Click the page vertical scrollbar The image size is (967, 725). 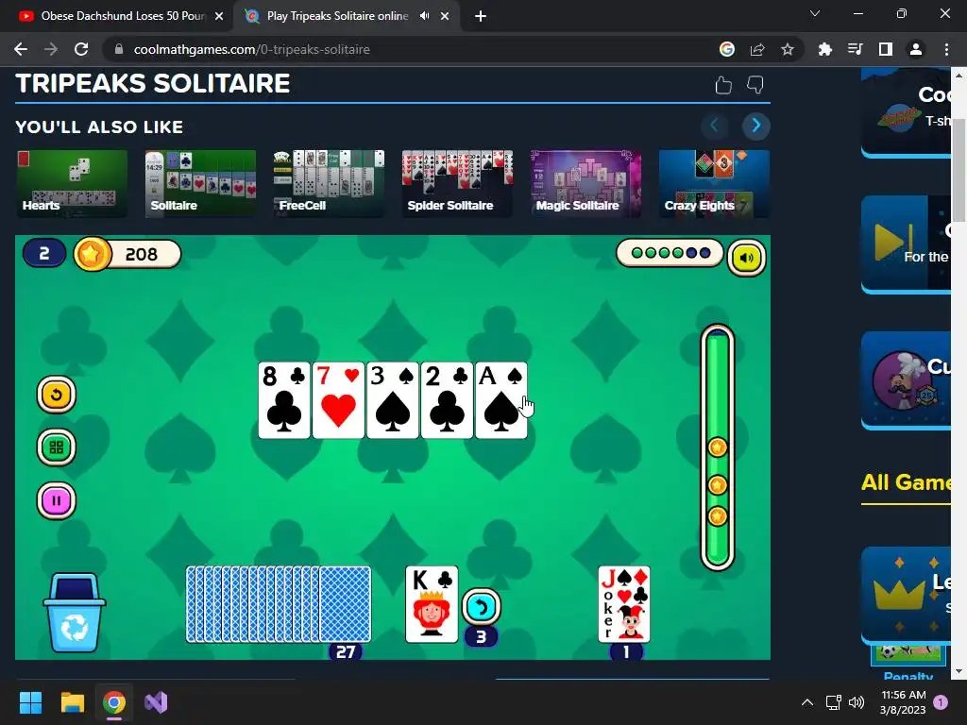tap(959, 170)
